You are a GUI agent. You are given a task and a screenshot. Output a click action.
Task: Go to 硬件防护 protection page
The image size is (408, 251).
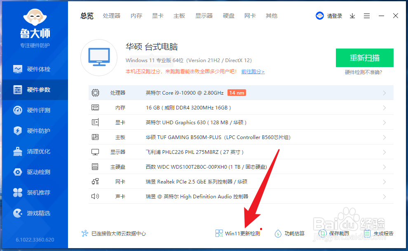pyautogui.click(x=35, y=131)
